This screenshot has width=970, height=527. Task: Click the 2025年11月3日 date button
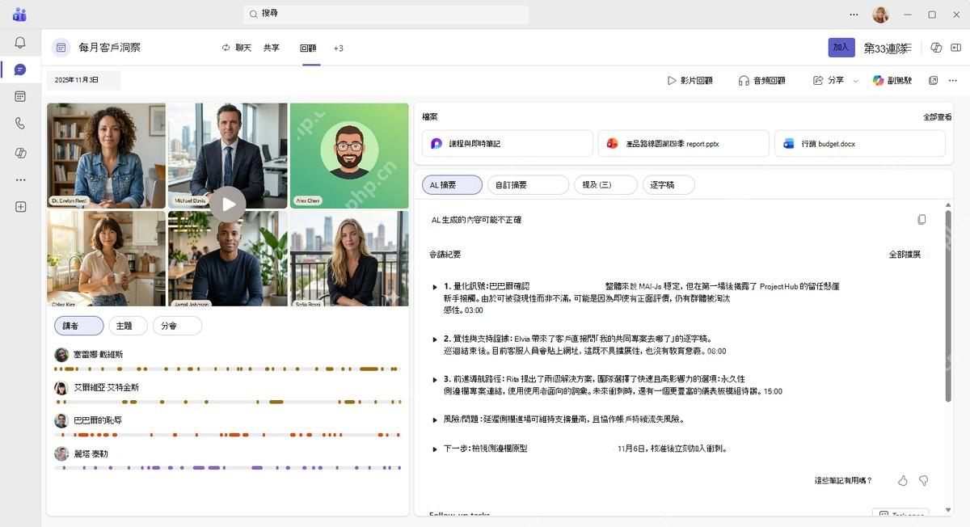click(x=83, y=80)
